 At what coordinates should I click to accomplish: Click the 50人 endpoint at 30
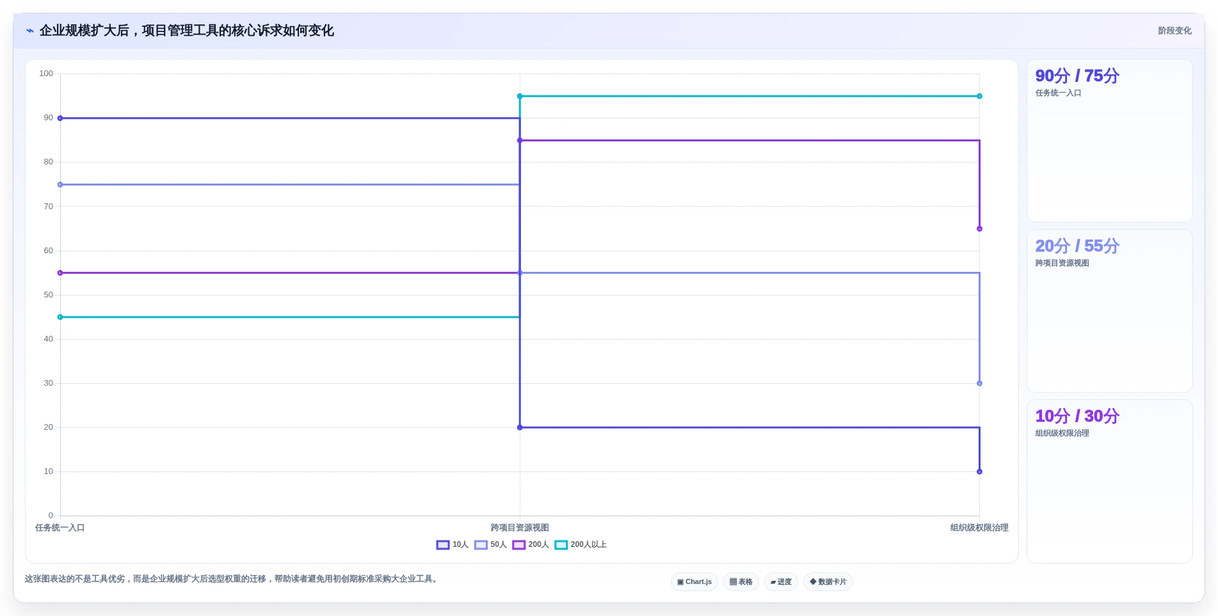pyautogui.click(x=979, y=384)
